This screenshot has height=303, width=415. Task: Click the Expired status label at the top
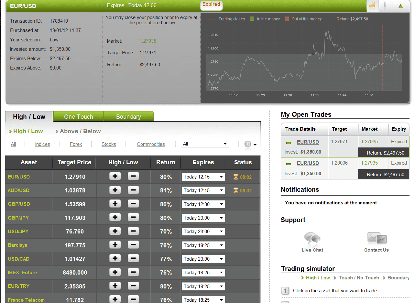(211, 5)
